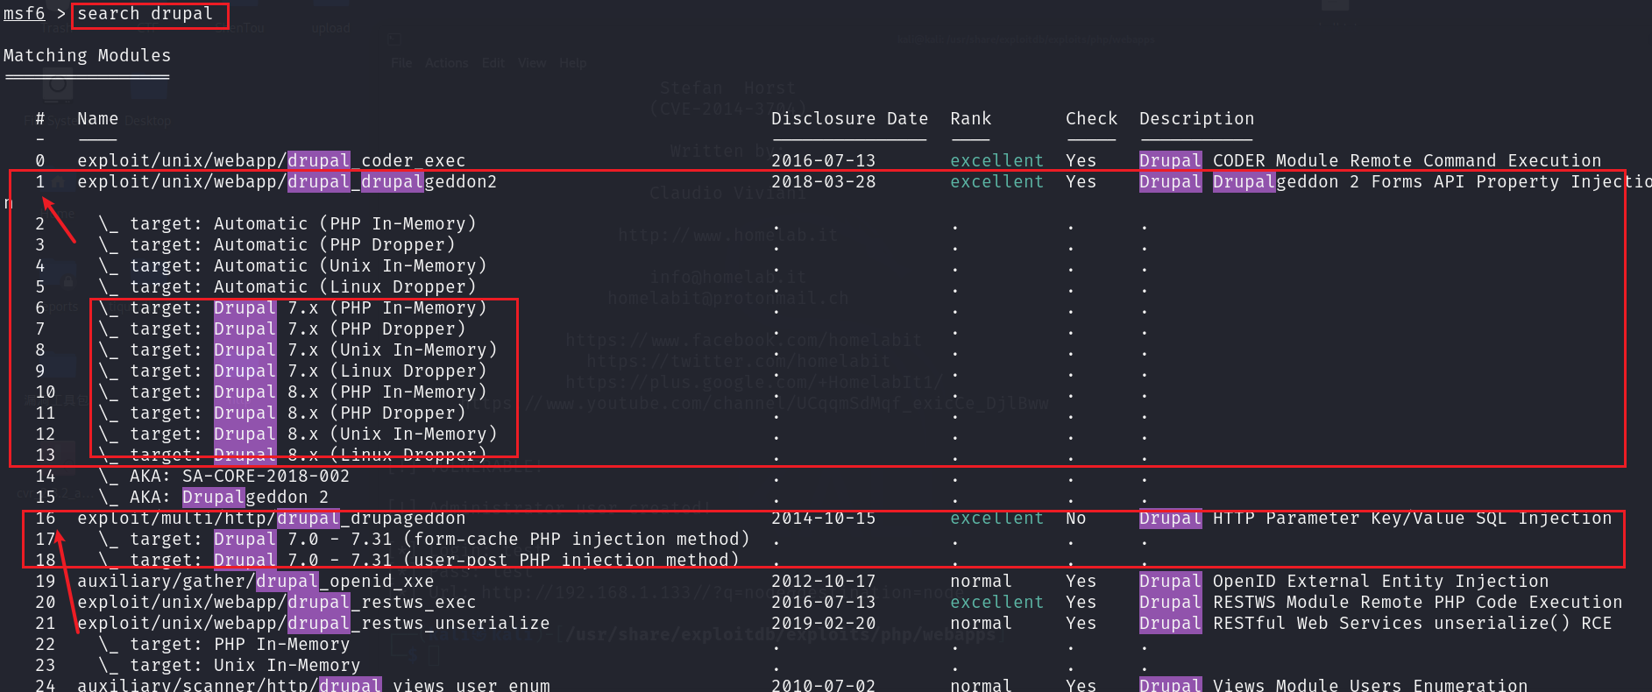Click target 'Drupal 7.x (Linux Dropper)' row
The image size is (1652, 692).
point(293,371)
